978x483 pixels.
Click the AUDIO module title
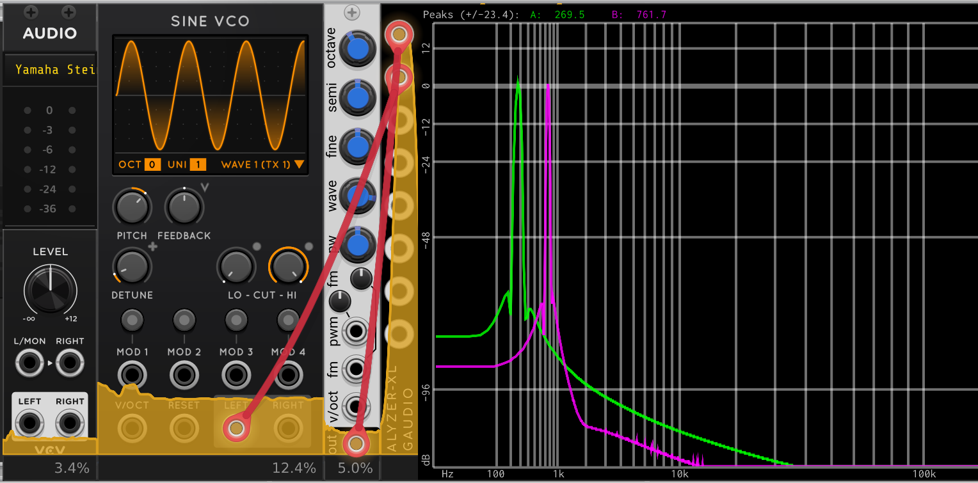pos(50,33)
